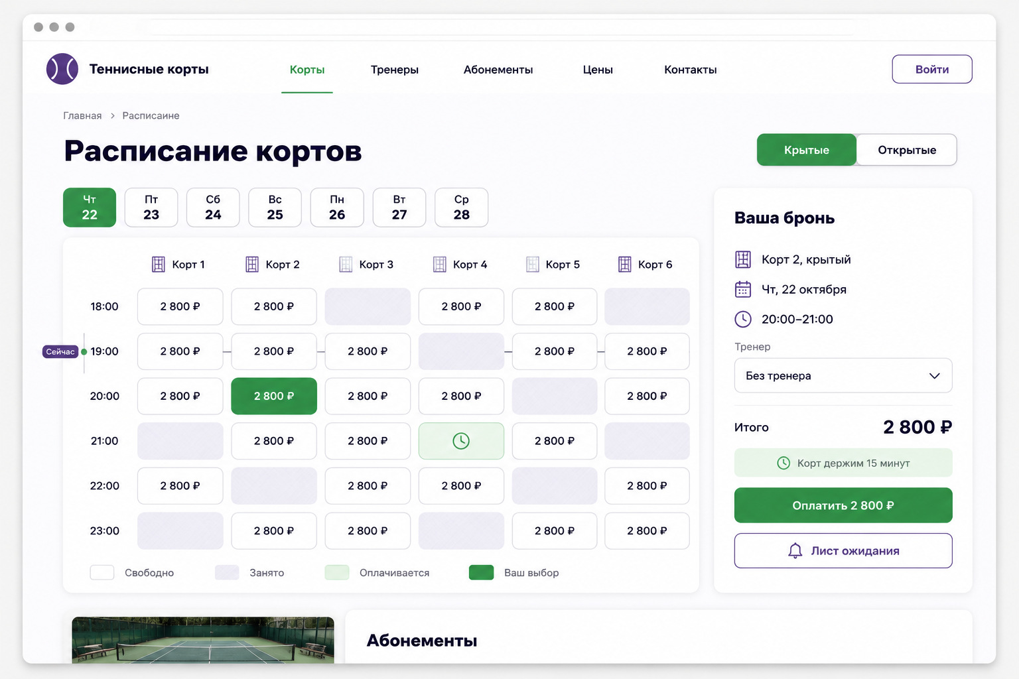Book Корт 5 at 18:00
This screenshot has width=1019, height=679.
(x=555, y=306)
